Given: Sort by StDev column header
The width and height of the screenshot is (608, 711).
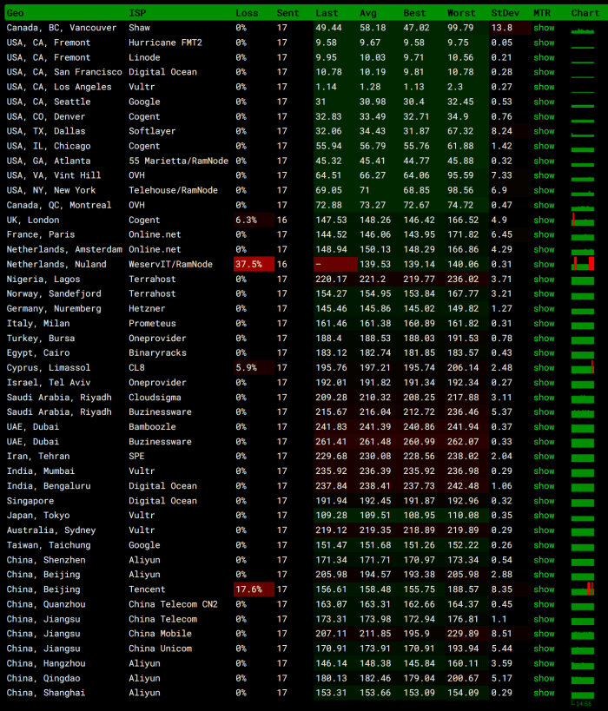Looking at the screenshot, I should tap(505, 13).
